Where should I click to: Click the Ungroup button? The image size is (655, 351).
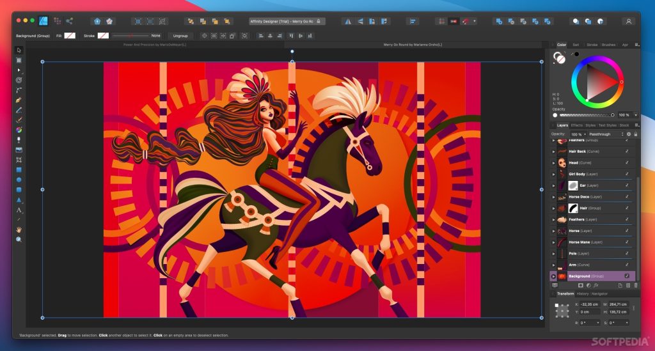coord(180,36)
